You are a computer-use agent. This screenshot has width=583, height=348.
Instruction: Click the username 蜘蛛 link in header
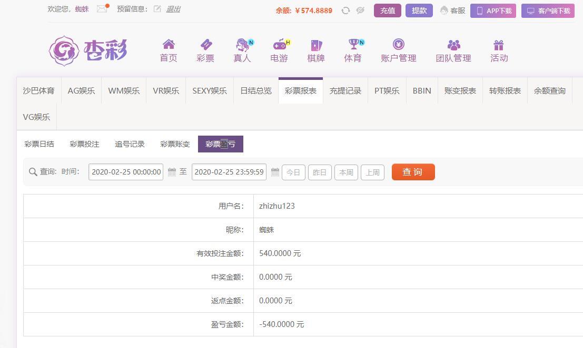pyautogui.click(x=82, y=9)
